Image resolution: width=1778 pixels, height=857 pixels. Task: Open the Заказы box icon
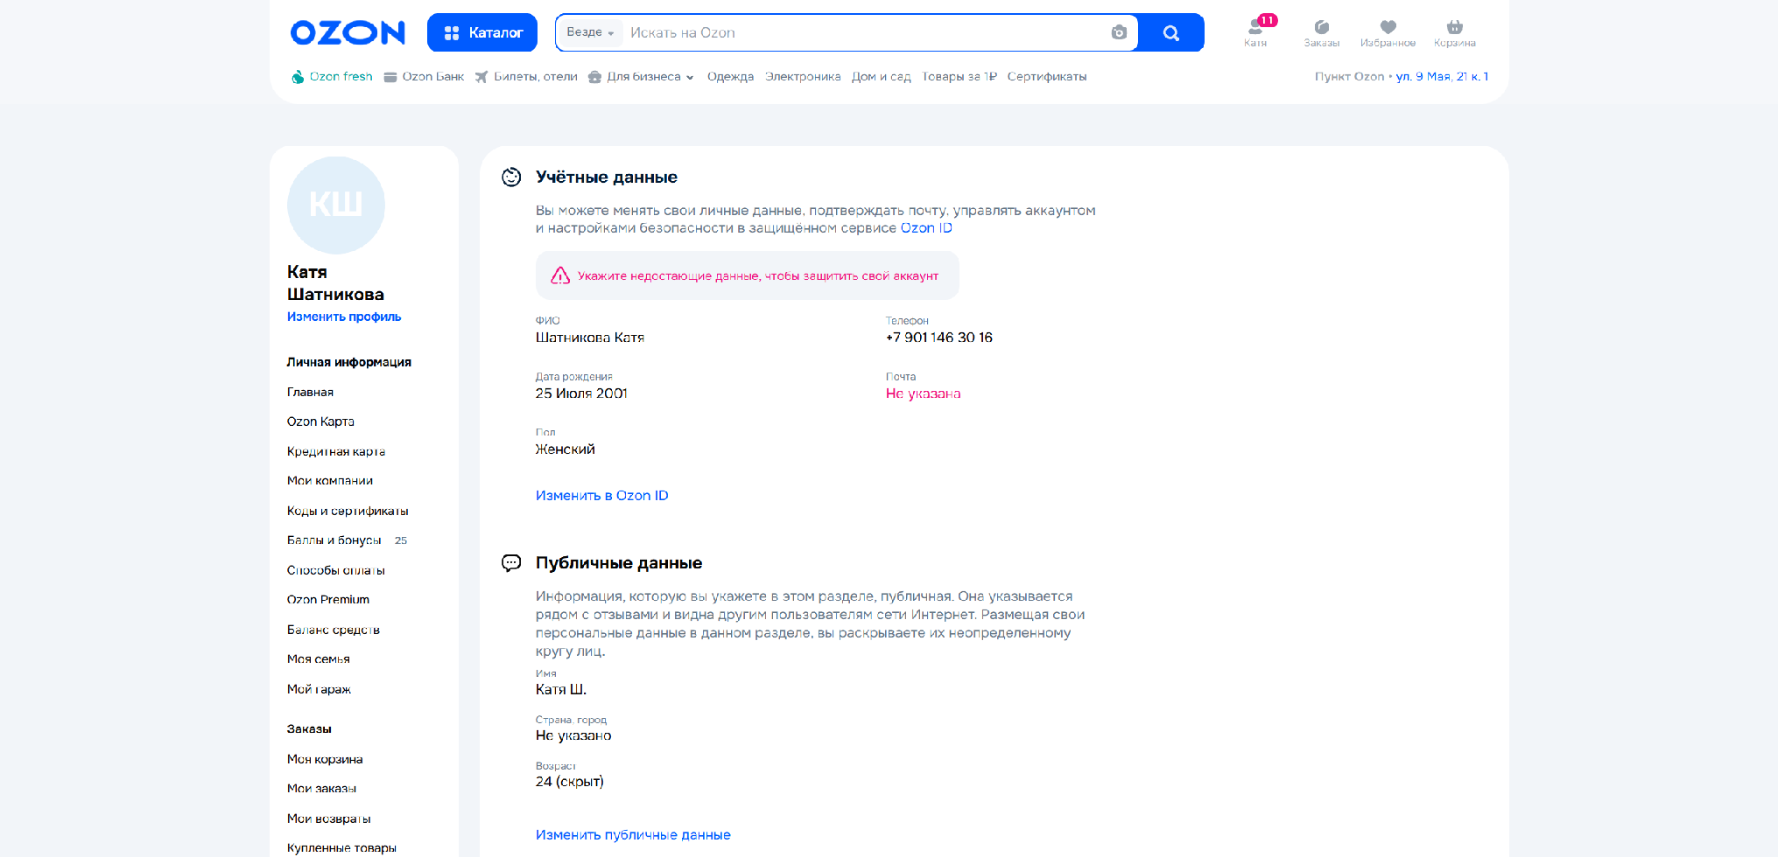[1321, 28]
